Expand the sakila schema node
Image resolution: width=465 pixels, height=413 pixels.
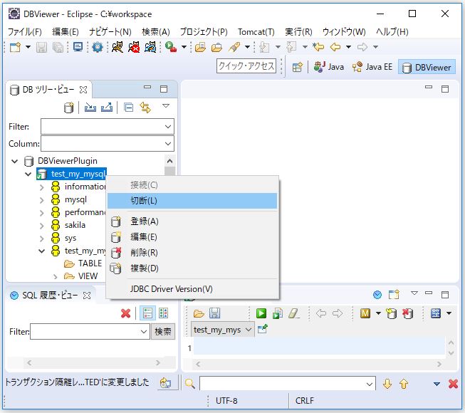(42, 226)
